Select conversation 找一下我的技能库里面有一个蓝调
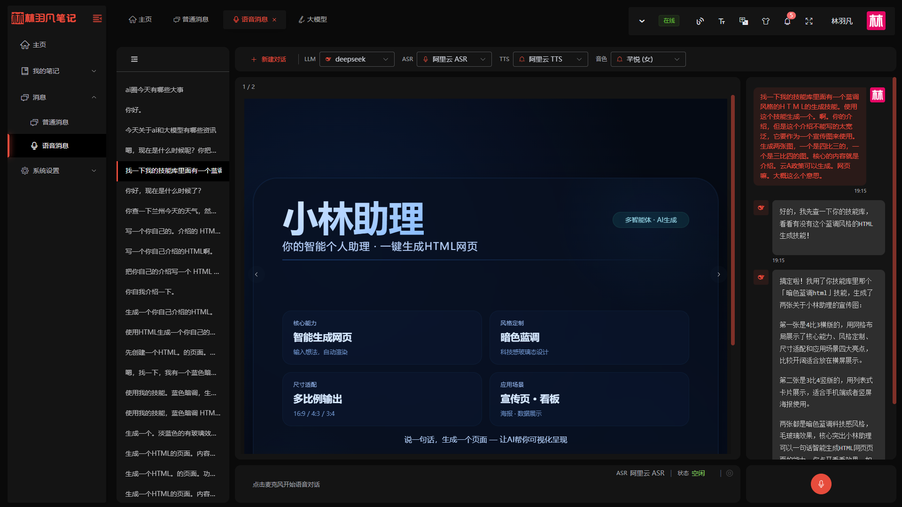This screenshot has width=902, height=507. (173, 171)
